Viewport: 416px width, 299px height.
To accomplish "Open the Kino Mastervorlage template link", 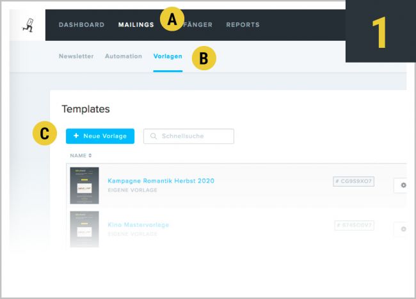I will 138,225.
